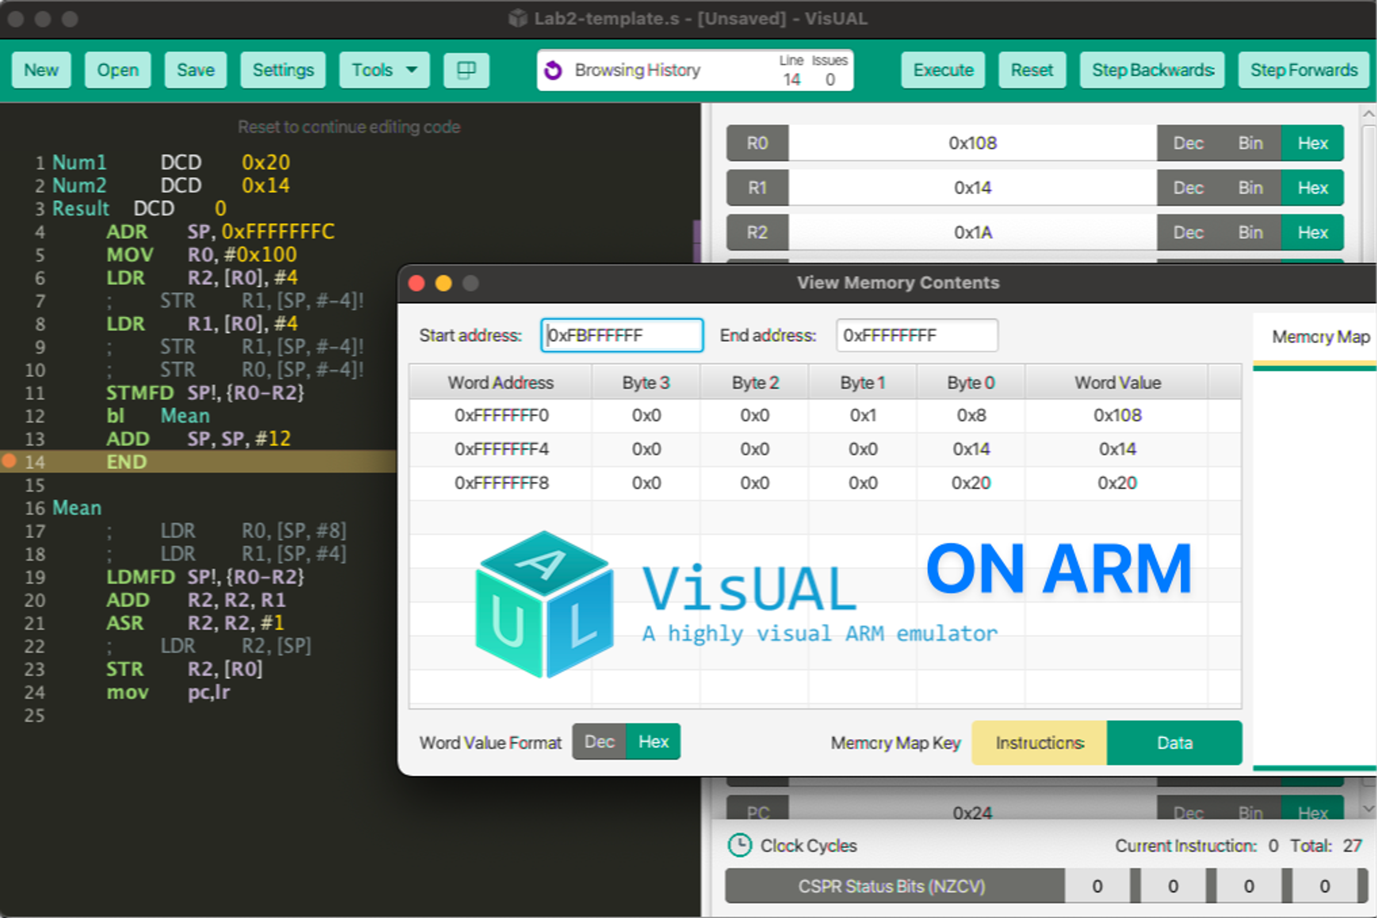Screen dimensions: 1377x918
Task: Click the split-panel layout icon in toolbar
Action: 466,70
